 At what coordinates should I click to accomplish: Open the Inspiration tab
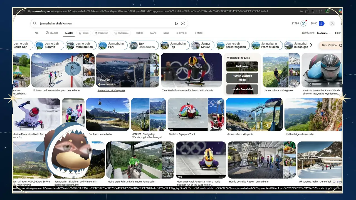[101, 33]
